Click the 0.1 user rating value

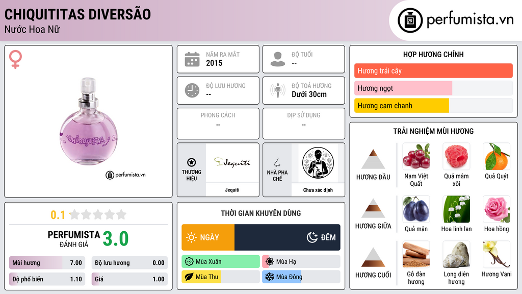click(58, 215)
